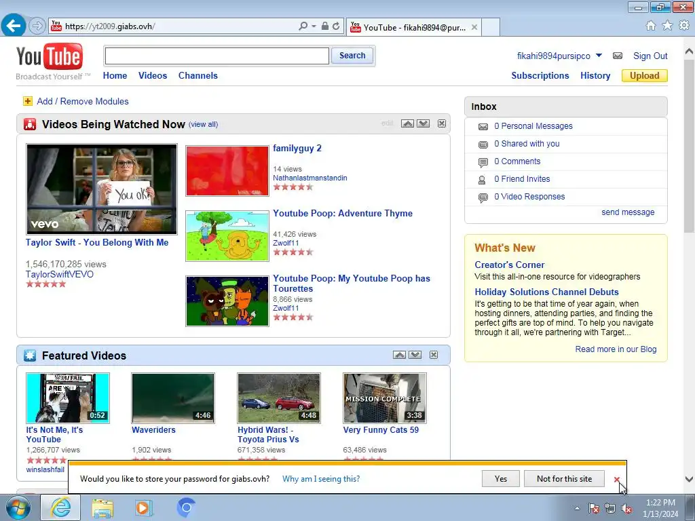Click the Action Center flag tray icon
695x521 pixels.
(x=593, y=509)
